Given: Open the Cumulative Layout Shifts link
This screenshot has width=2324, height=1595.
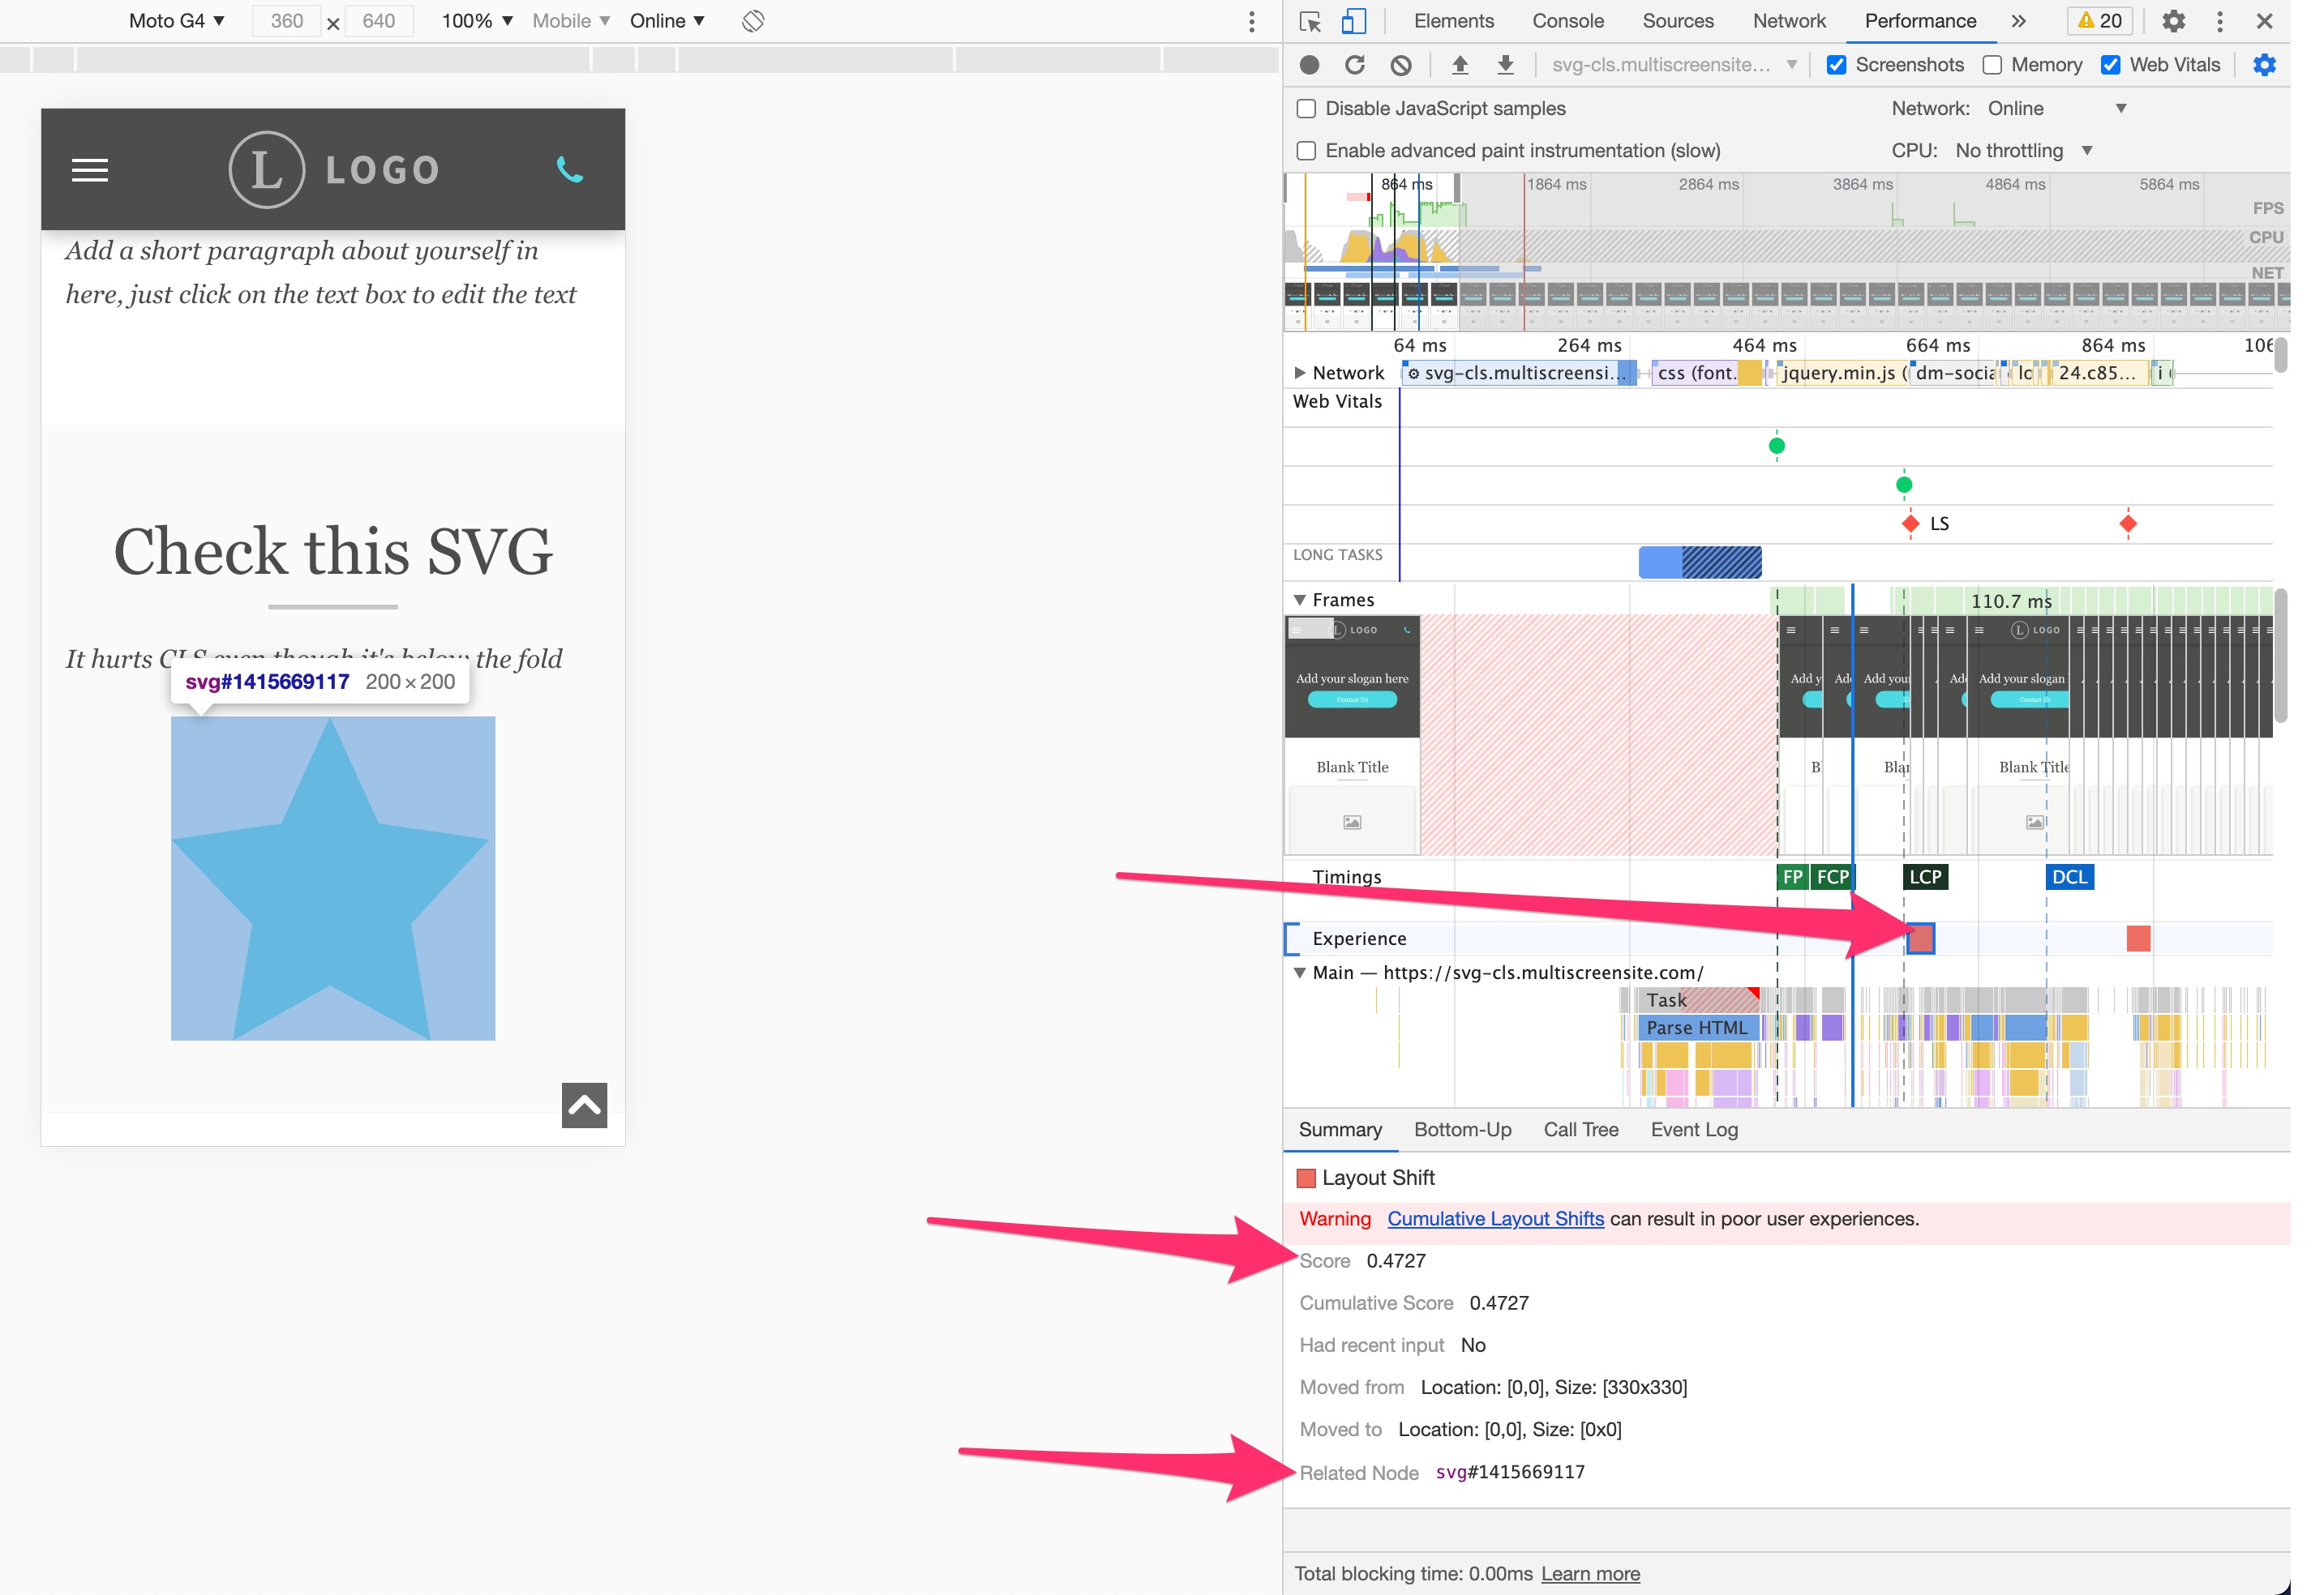Looking at the screenshot, I should click(x=1495, y=1218).
